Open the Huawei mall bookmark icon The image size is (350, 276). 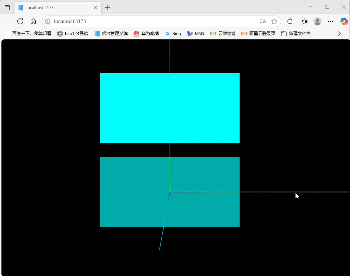(136, 33)
